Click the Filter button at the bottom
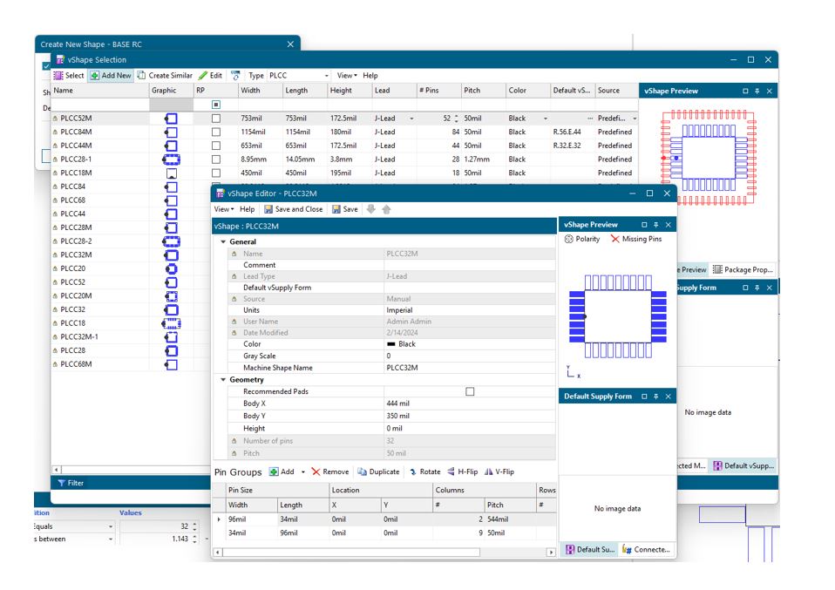 pyautogui.click(x=71, y=483)
